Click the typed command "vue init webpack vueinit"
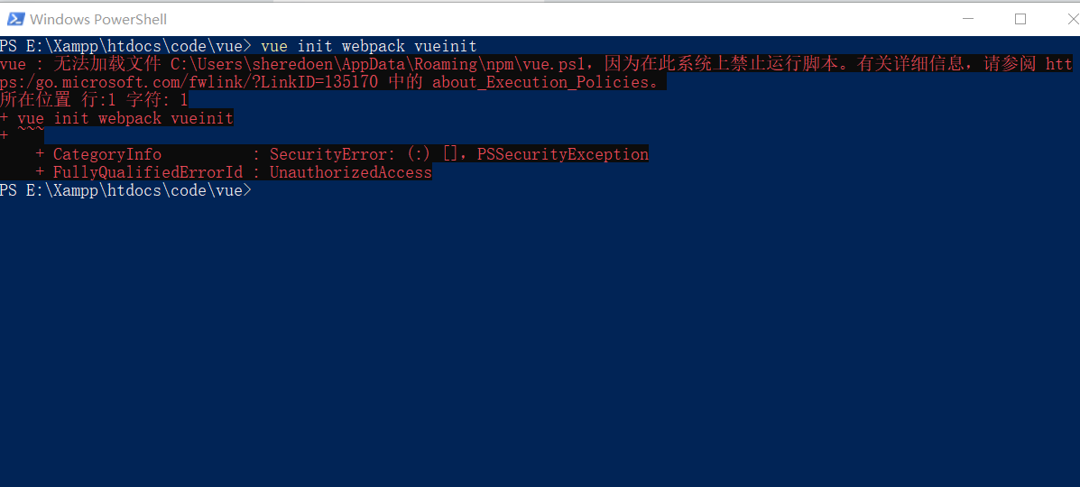 368,46
